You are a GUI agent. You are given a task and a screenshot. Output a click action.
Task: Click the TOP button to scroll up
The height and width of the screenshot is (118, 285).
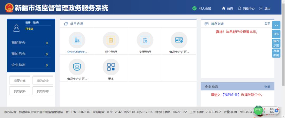(x=276, y=34)
